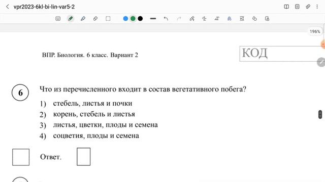Open the three-dot more options menu
This screenshot has height=182, width=325.
(317, 7)
